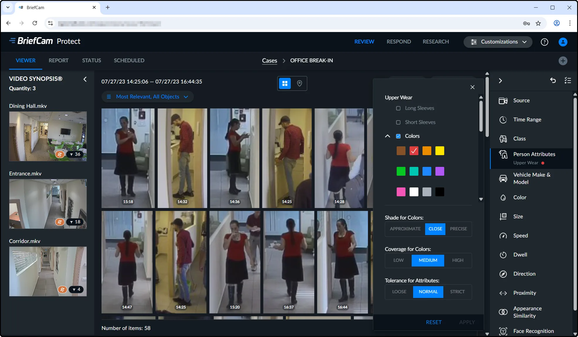The height and width of the screenshot is (337, 578).
Task: Collapse the Colors section chevron
Action: (x=387, y=136)
